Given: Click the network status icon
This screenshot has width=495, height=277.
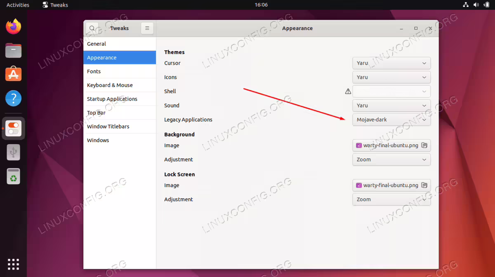Looking at the screenshot, I should coord(466,5).
